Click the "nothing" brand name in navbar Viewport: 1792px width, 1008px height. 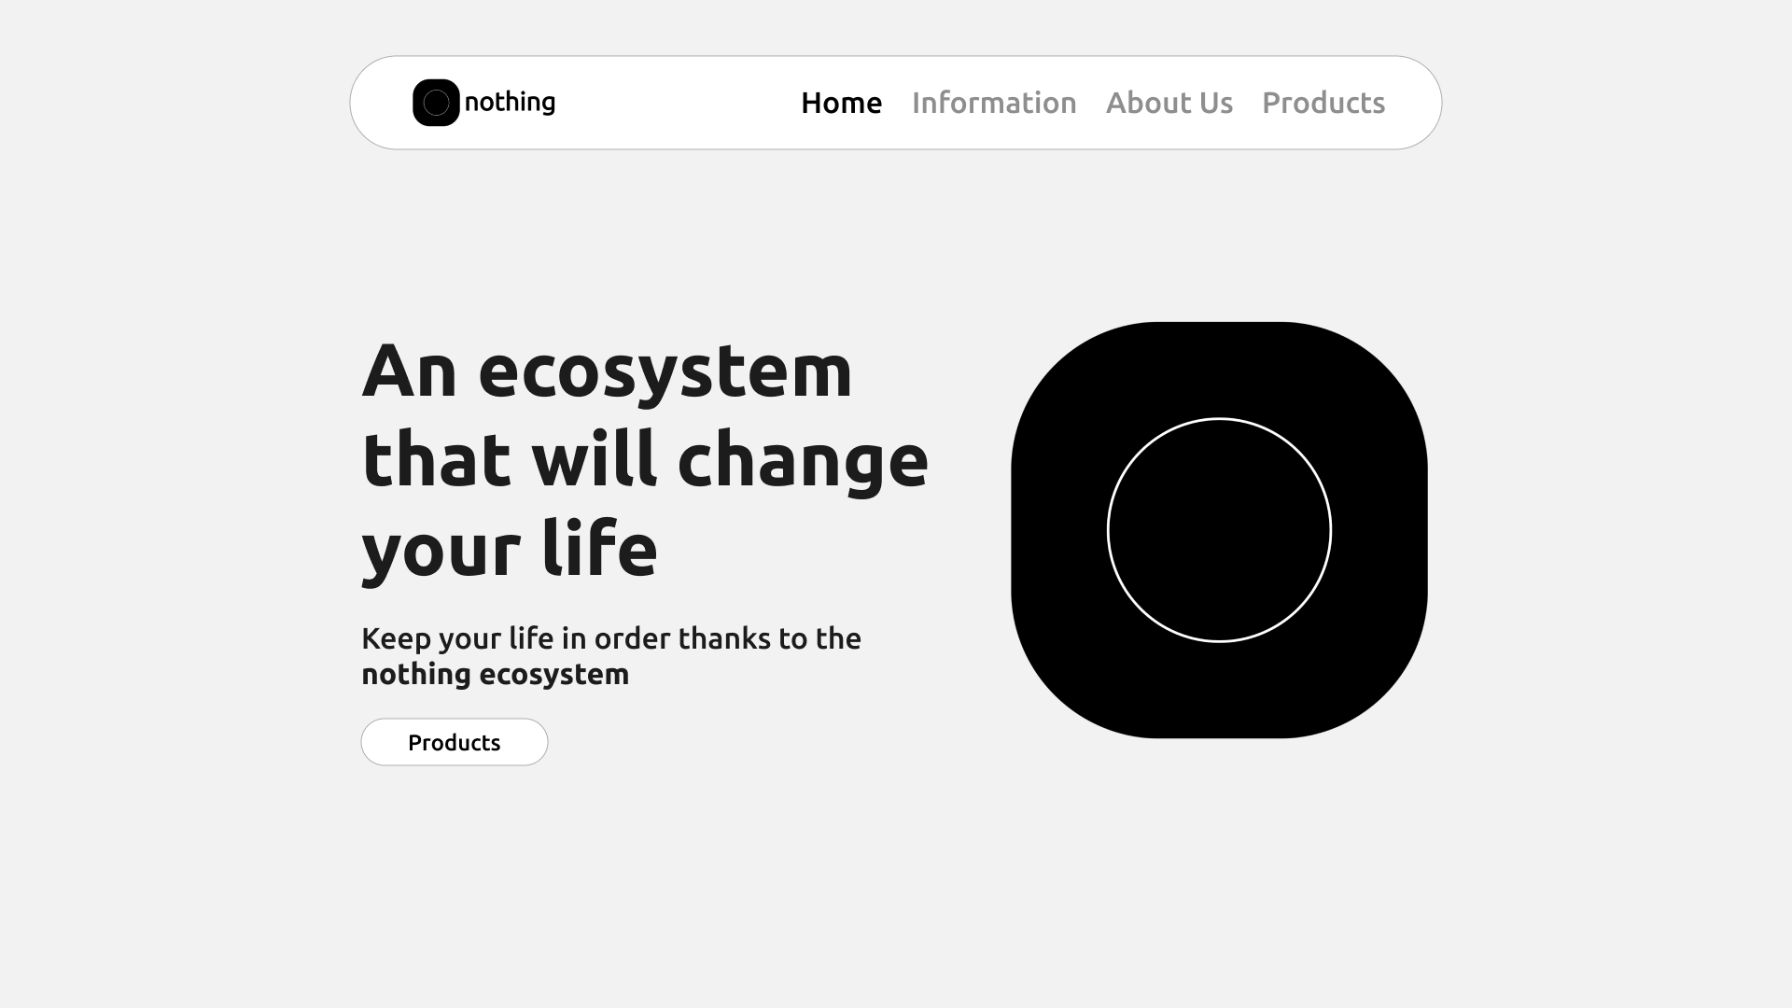pyautogui.click(x=510, y=103)
